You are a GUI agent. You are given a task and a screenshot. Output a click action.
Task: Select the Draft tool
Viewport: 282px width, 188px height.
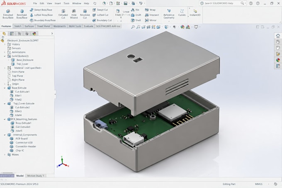tap(136, 15)
